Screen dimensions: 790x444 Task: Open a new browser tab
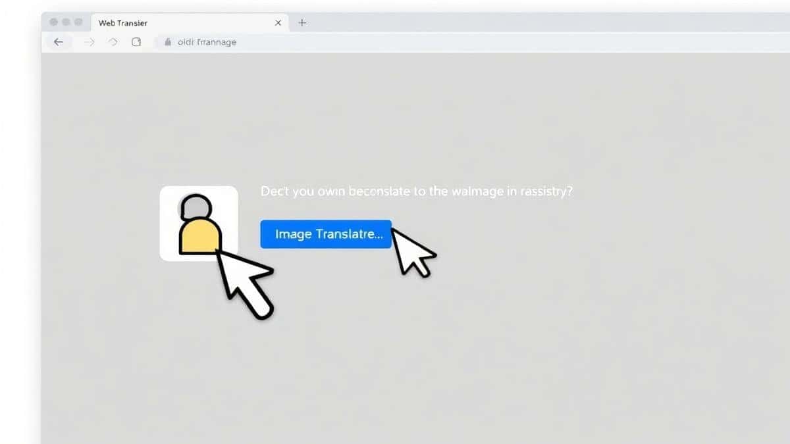[302, 22]
